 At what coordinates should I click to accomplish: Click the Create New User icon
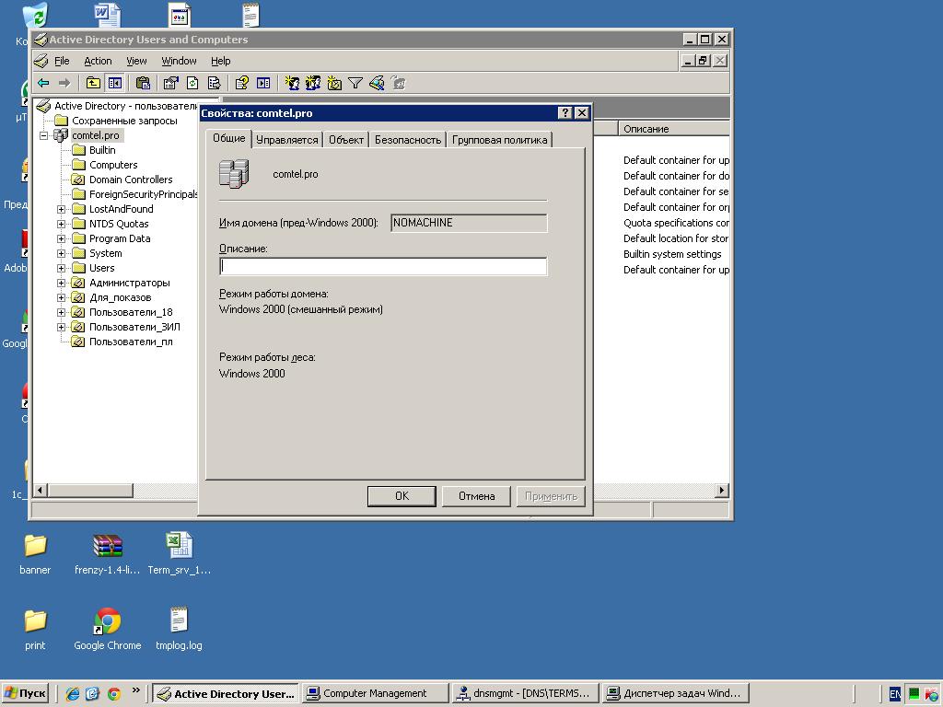(292, 83)
